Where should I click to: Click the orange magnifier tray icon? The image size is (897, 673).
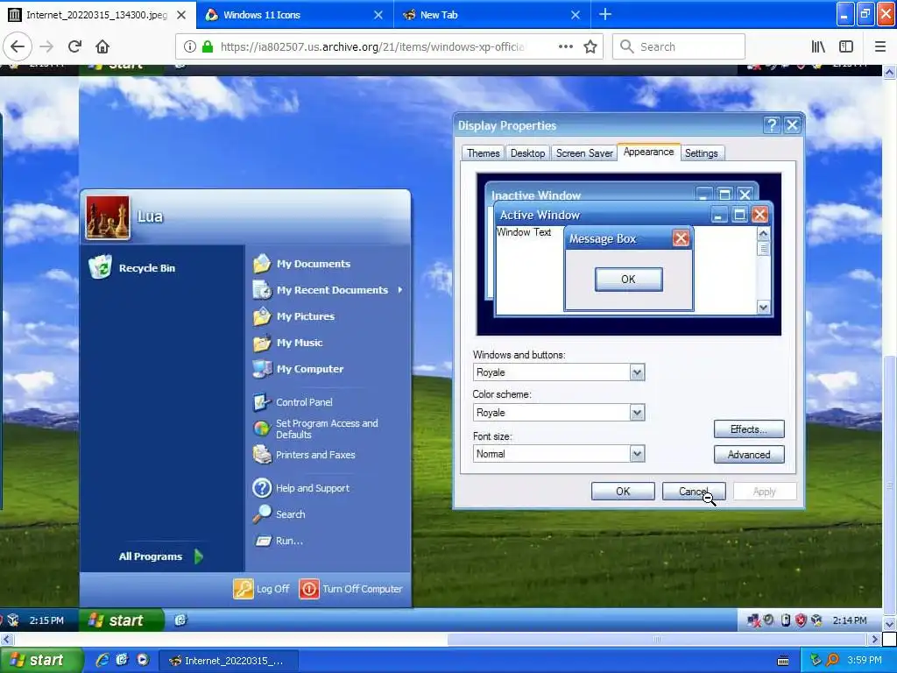pos(832,660)
